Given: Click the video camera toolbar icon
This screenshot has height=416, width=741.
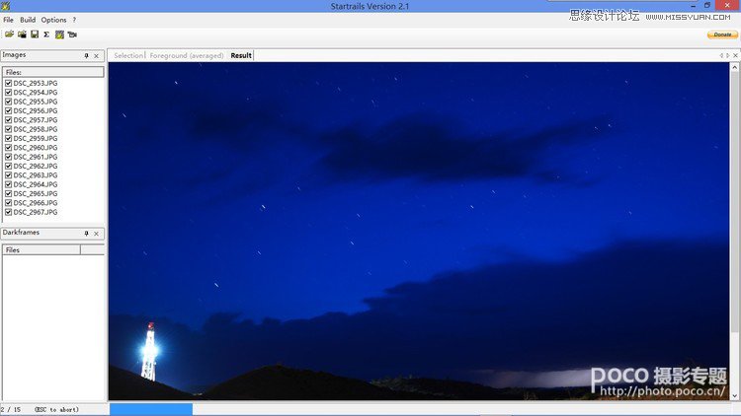Looking at the screenshot, I should tap(72, 35).
